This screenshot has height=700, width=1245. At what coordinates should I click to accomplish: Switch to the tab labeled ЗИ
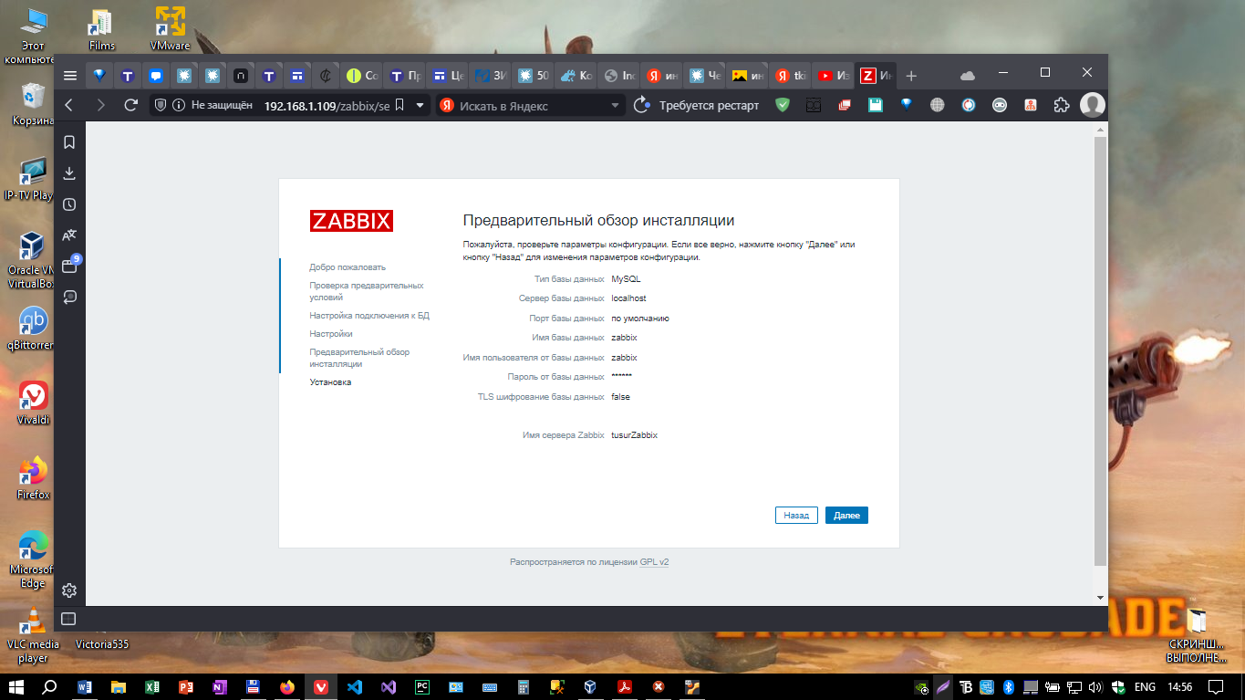490,76
